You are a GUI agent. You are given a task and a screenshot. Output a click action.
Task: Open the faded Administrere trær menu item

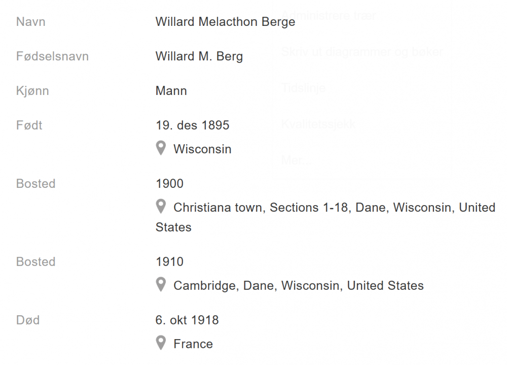click(x=329, y=15)
